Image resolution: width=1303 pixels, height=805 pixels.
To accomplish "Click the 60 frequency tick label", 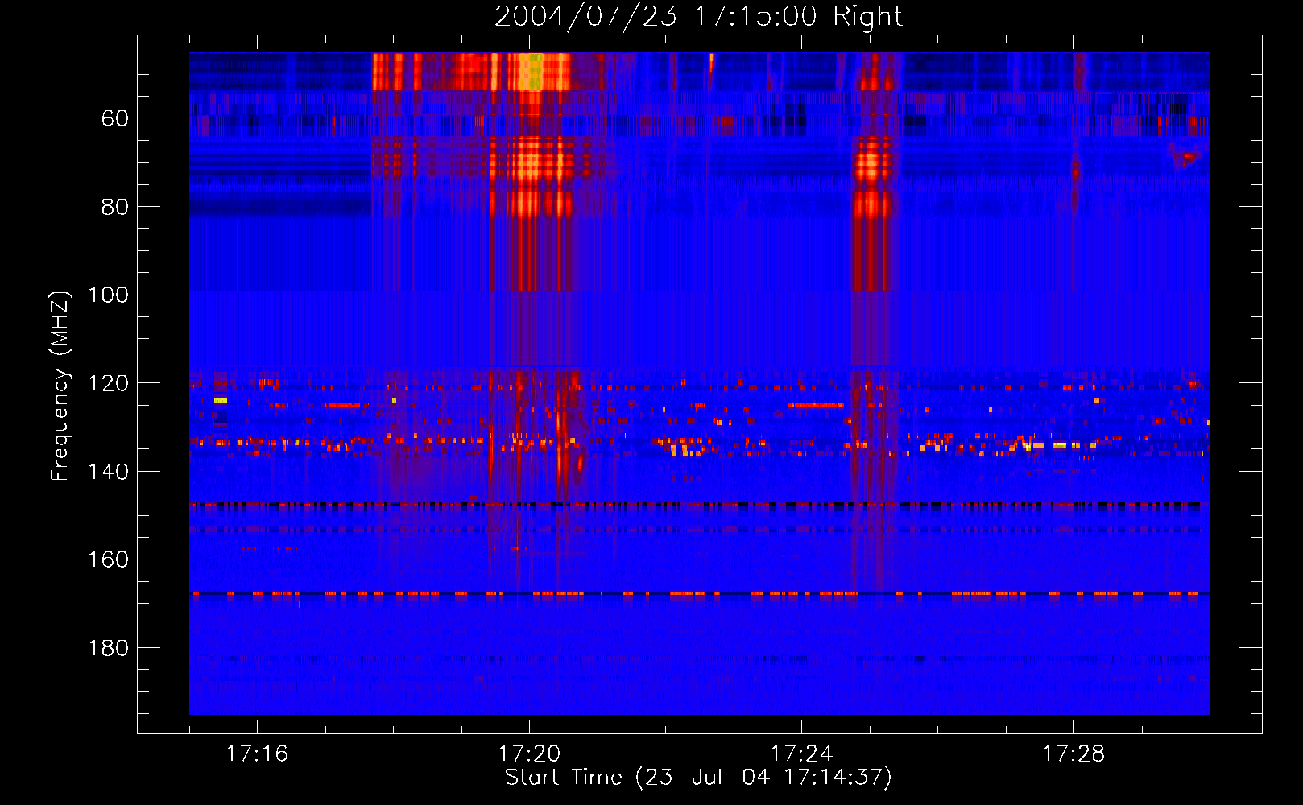I will coord(114,118).
